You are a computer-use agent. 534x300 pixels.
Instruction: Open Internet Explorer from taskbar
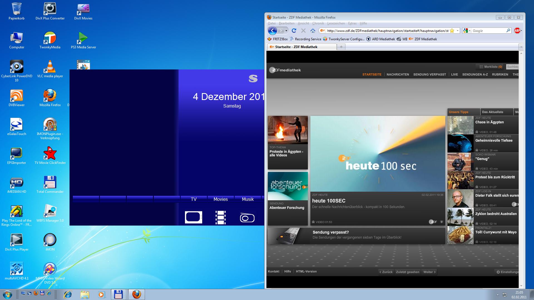point(68,294)
